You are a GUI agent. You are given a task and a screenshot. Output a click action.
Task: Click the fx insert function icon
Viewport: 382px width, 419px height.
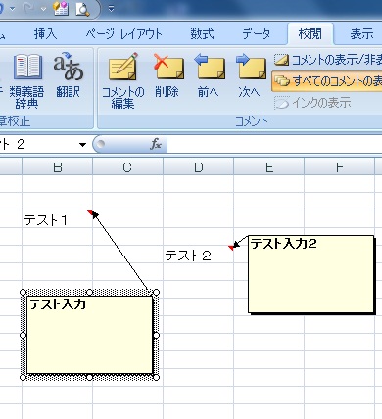[x=156, y=144]
